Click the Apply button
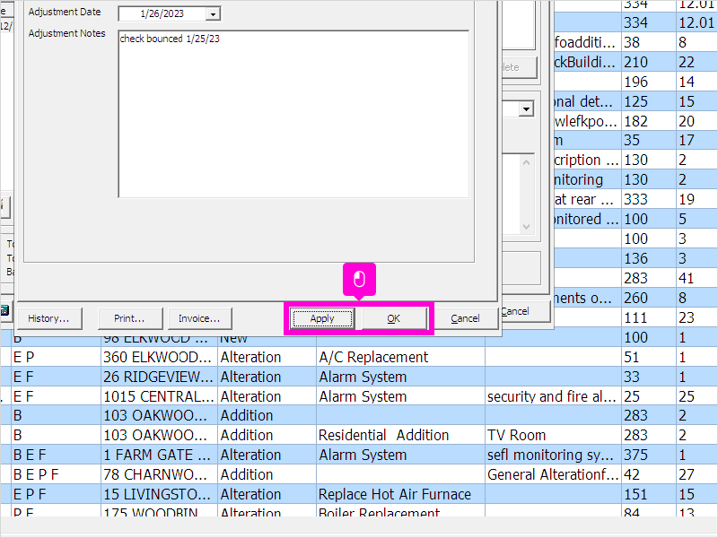The image size is (718, 538). pos(323,318)
